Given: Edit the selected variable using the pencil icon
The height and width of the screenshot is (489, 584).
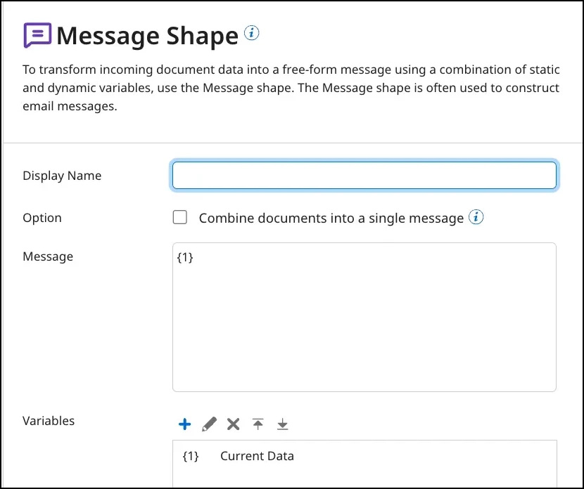Looking at the screenshot, I should [209, 424].
